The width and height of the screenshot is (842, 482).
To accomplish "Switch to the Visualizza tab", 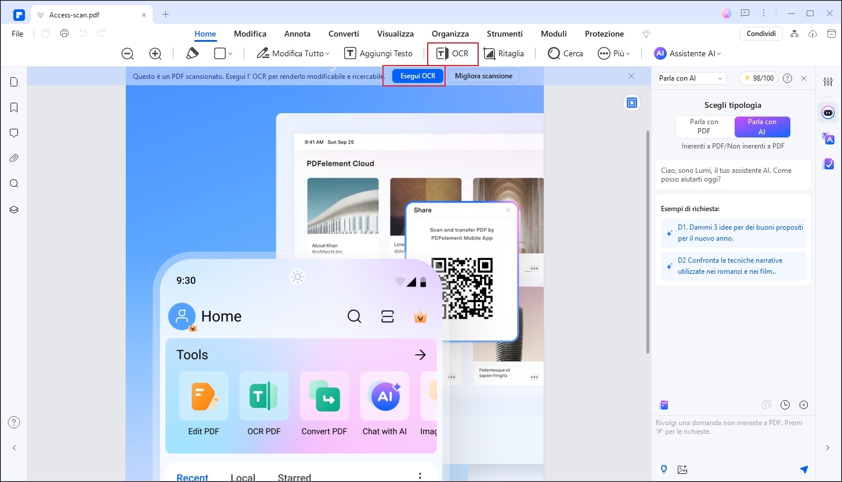I will pos(395,34).
